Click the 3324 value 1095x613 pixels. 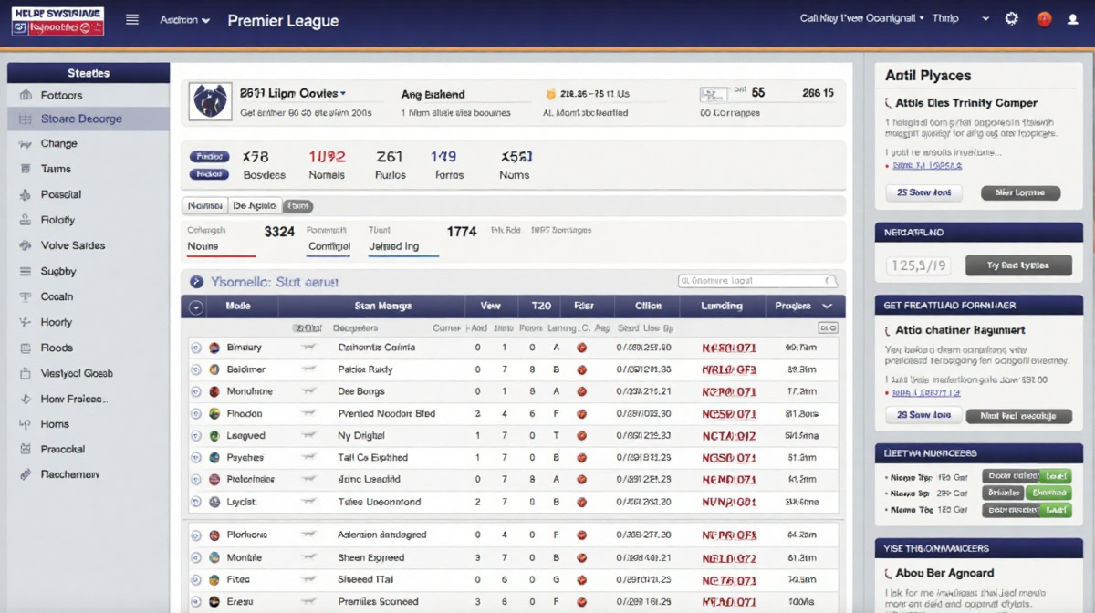[x=279, y=232]
